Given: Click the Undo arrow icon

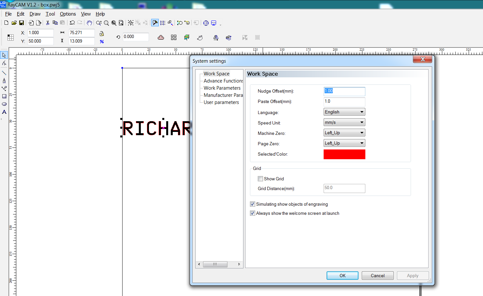Looking at the screenshot, I should tap(72, 23).
